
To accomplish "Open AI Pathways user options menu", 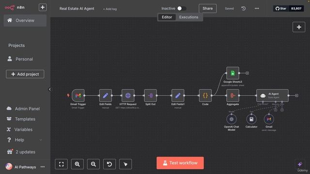I will click(x=43, y=167).
